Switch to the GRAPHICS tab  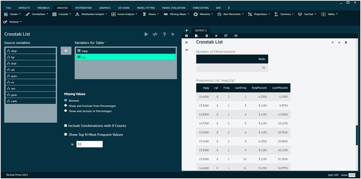[x=105, y=8]
